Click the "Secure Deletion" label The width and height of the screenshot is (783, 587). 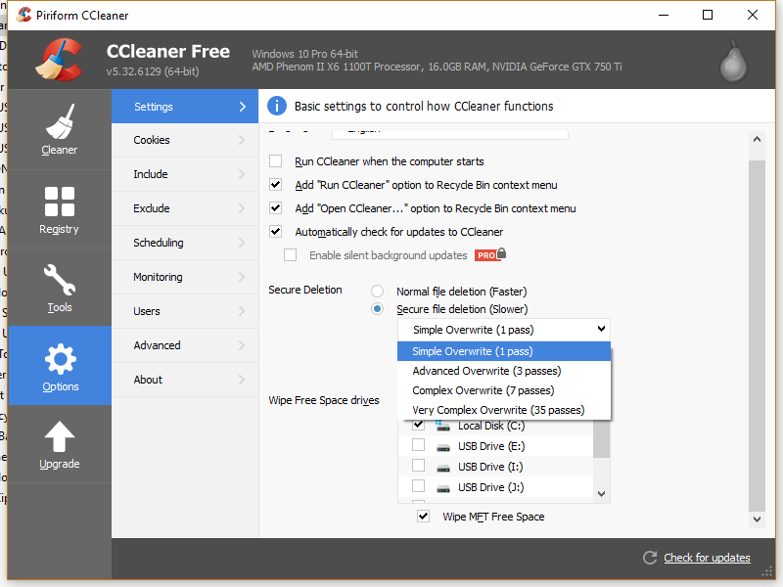tap(305, 290)
